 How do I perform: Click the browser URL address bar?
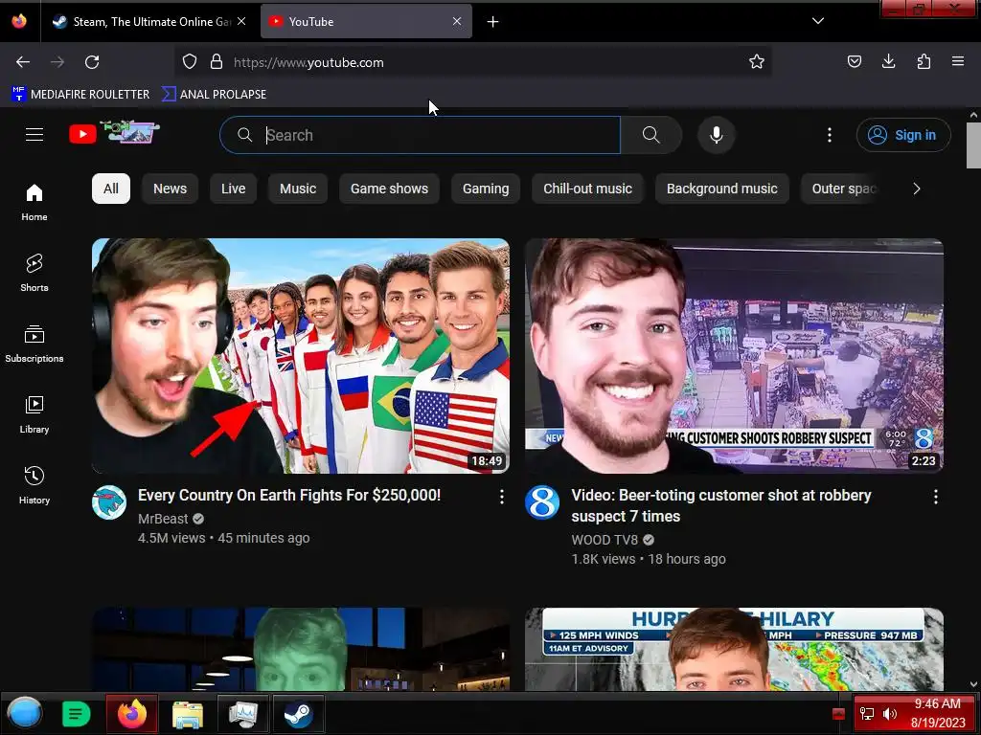point(472,62)
